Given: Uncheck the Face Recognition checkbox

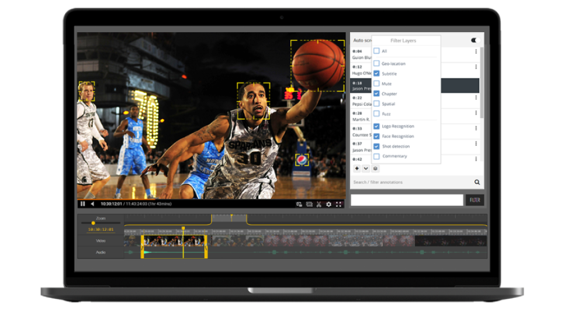Looking at the screenshot, I should coord(376,136).
